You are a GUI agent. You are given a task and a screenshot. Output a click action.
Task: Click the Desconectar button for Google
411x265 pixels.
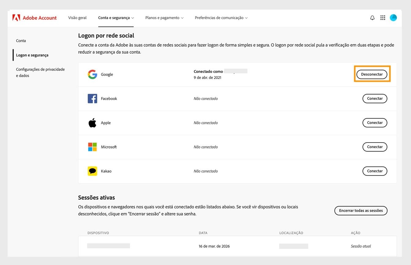point(372,74)
